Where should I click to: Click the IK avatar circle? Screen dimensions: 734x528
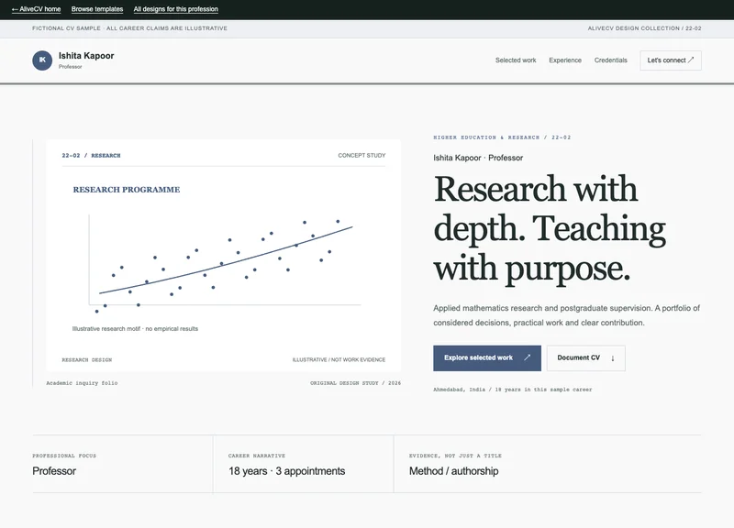[42, 60]
